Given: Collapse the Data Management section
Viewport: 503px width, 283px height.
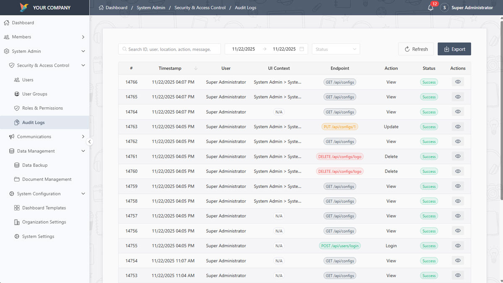Looking at the screenshot, I should [45, 151].
